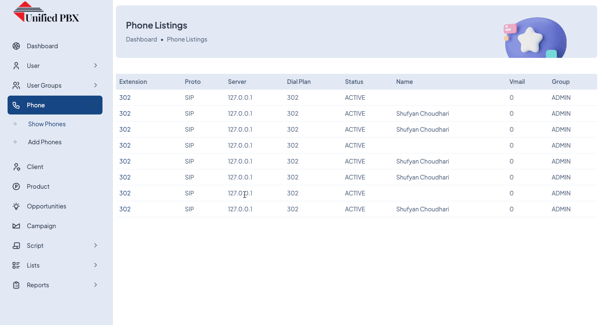Image resolution: width=601 pixels, height=325 pixels.
Task: Click the Unified PBX logo
Action: coord(46,13)
